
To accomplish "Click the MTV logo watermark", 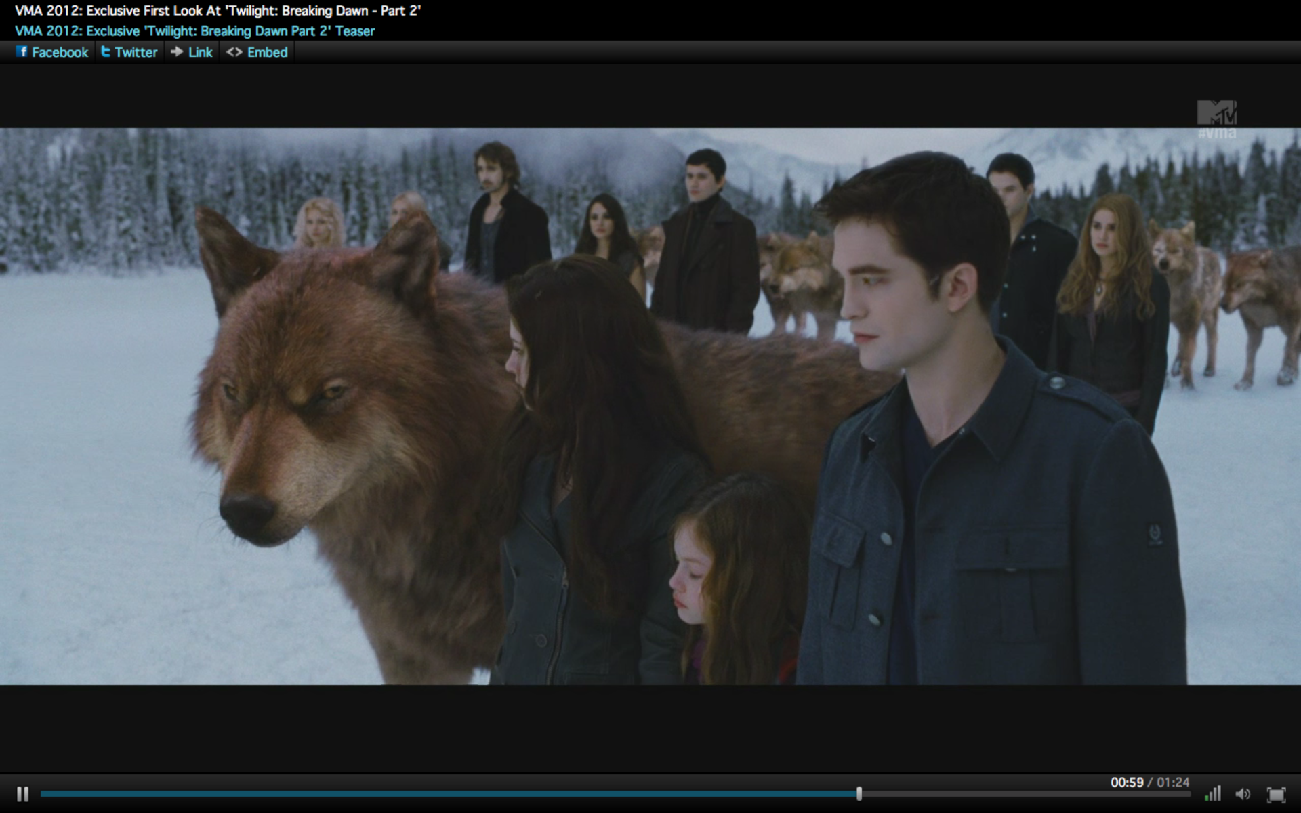I will (x=1217, y=114).
